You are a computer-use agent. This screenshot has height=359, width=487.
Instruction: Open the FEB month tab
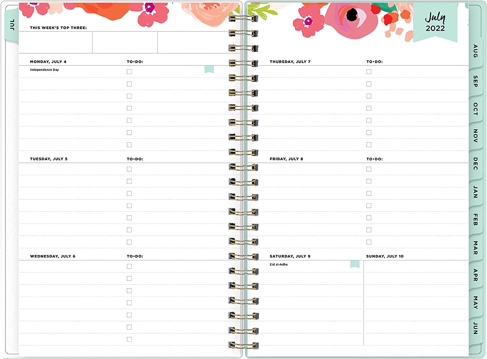point(475,219)
